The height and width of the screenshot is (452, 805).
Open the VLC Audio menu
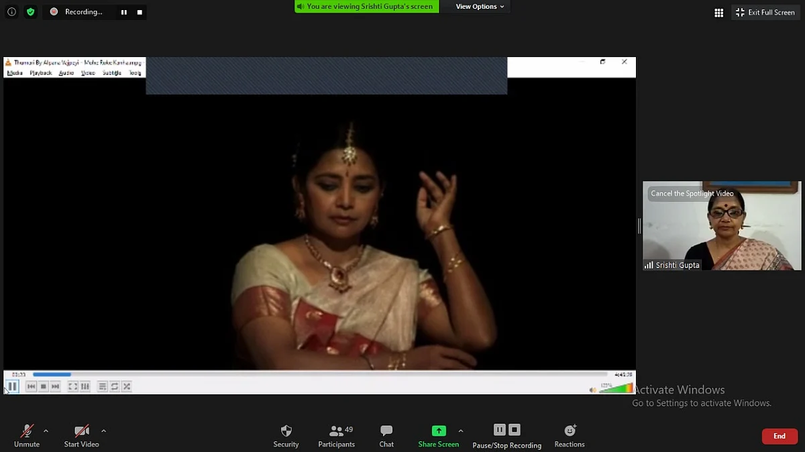point(66,72)
